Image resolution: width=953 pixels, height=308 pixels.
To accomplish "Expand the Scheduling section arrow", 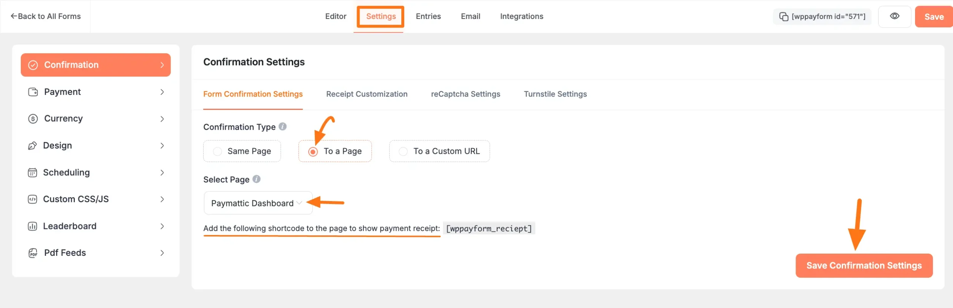I will tap(162, 172).
